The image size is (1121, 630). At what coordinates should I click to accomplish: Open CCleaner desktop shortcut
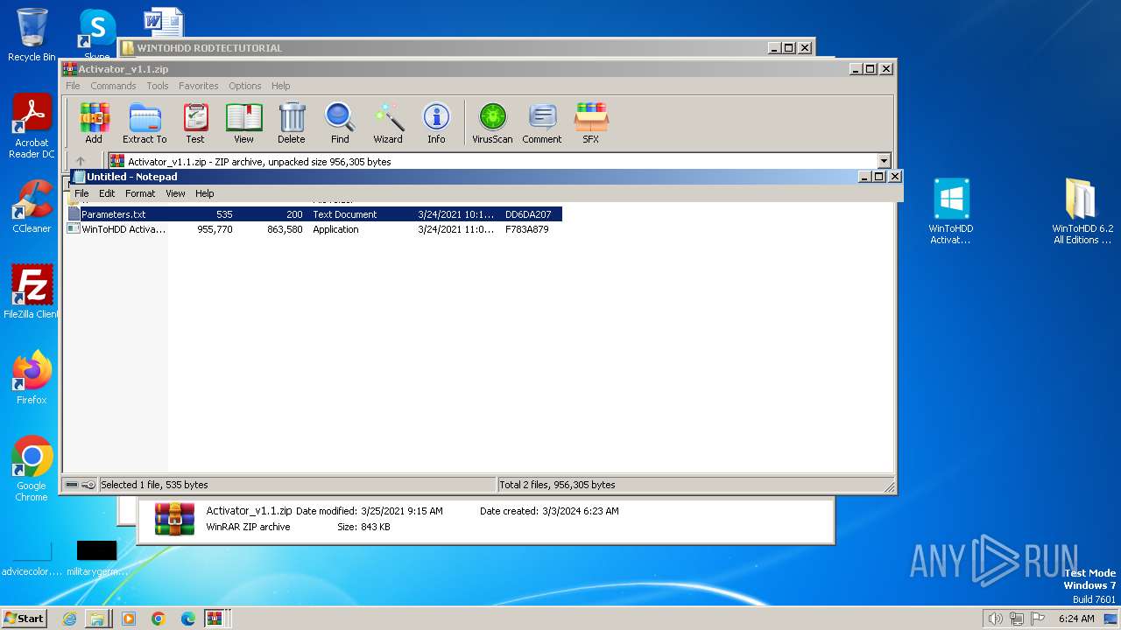(32, 207)
